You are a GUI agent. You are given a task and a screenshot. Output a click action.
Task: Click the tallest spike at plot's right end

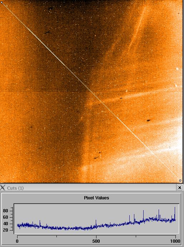[175, 213]
